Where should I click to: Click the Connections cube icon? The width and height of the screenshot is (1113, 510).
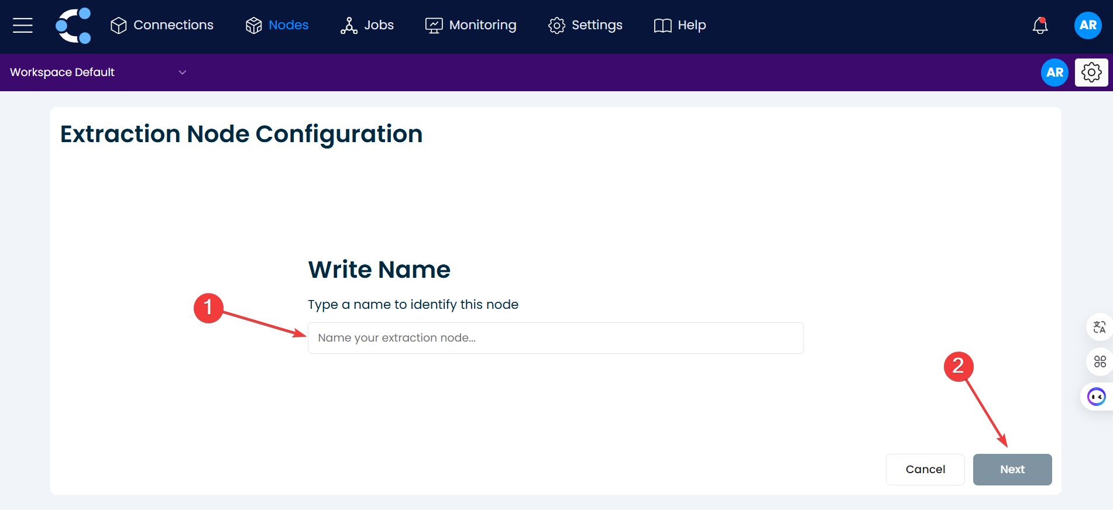tap(119, 25)
